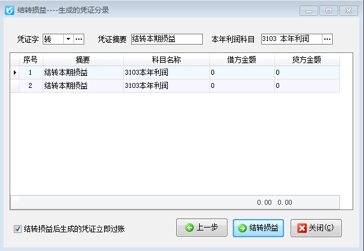This screenshot has width=364, height=251.
Task: Click the app icon in the title bar
Action: point(10,10)
